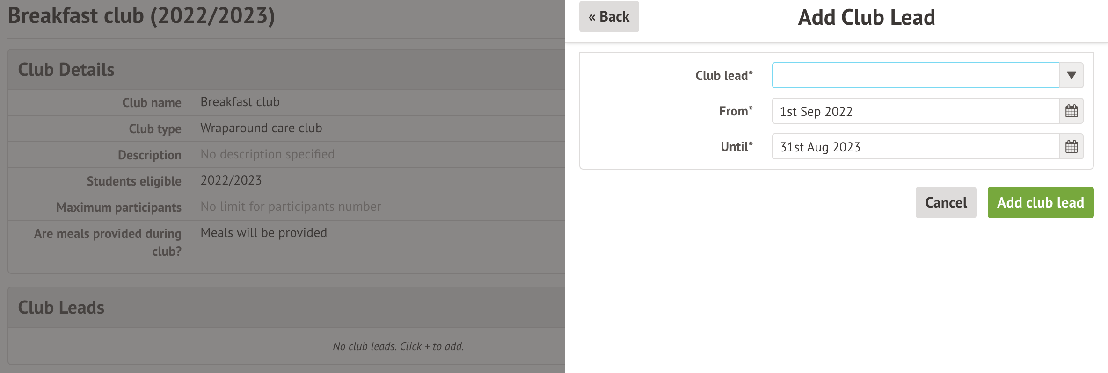Open the Until date calendar picker

tap(1071, 147)
